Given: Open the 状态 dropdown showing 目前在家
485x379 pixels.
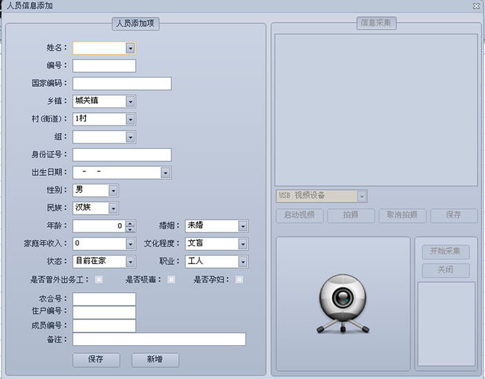Looking at the screenshot, I should (x=130, y=262).
